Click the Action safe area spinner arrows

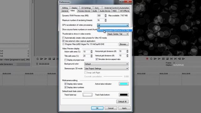(91, 51)
